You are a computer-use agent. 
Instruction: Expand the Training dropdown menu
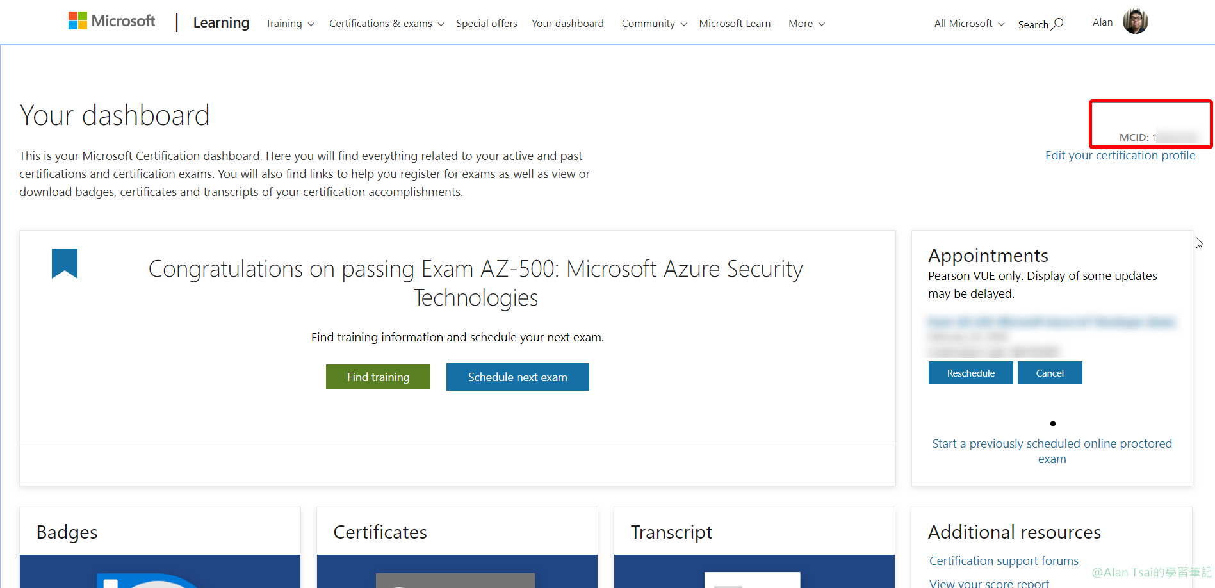click(289, 24)
